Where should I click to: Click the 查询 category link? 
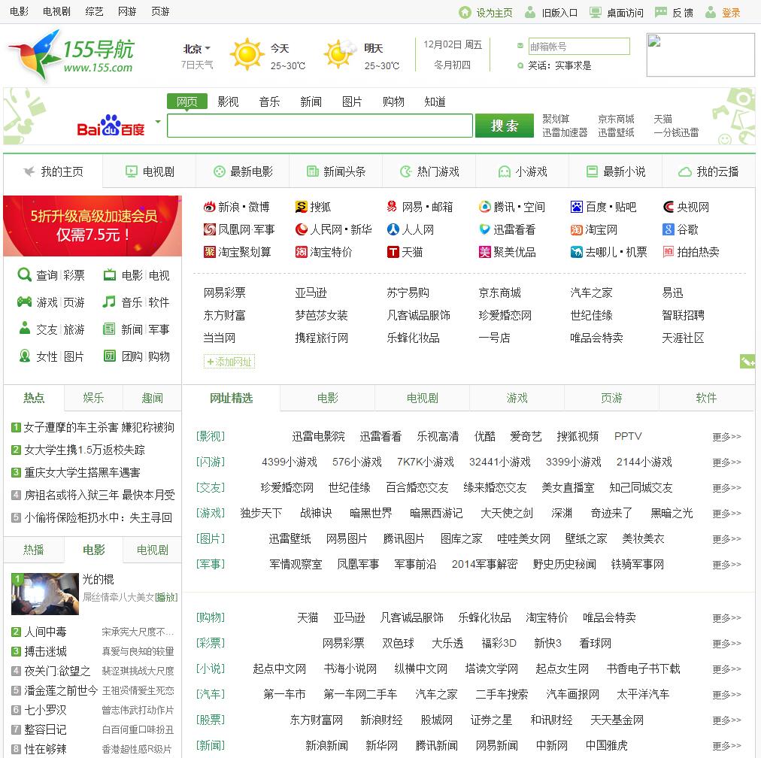tap(47, 275)
